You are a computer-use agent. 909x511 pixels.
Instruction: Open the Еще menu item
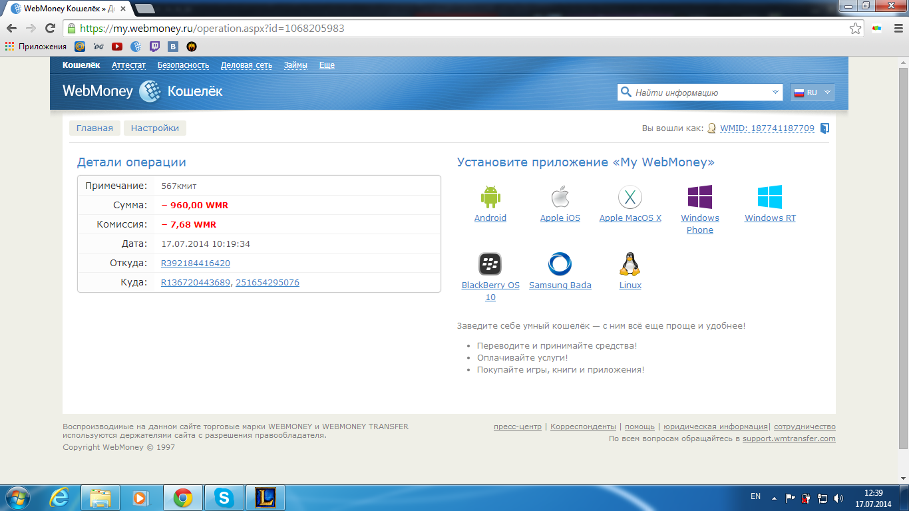coord(327,65)
